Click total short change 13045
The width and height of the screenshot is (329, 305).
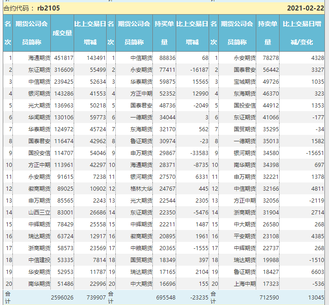pos(316,297)
